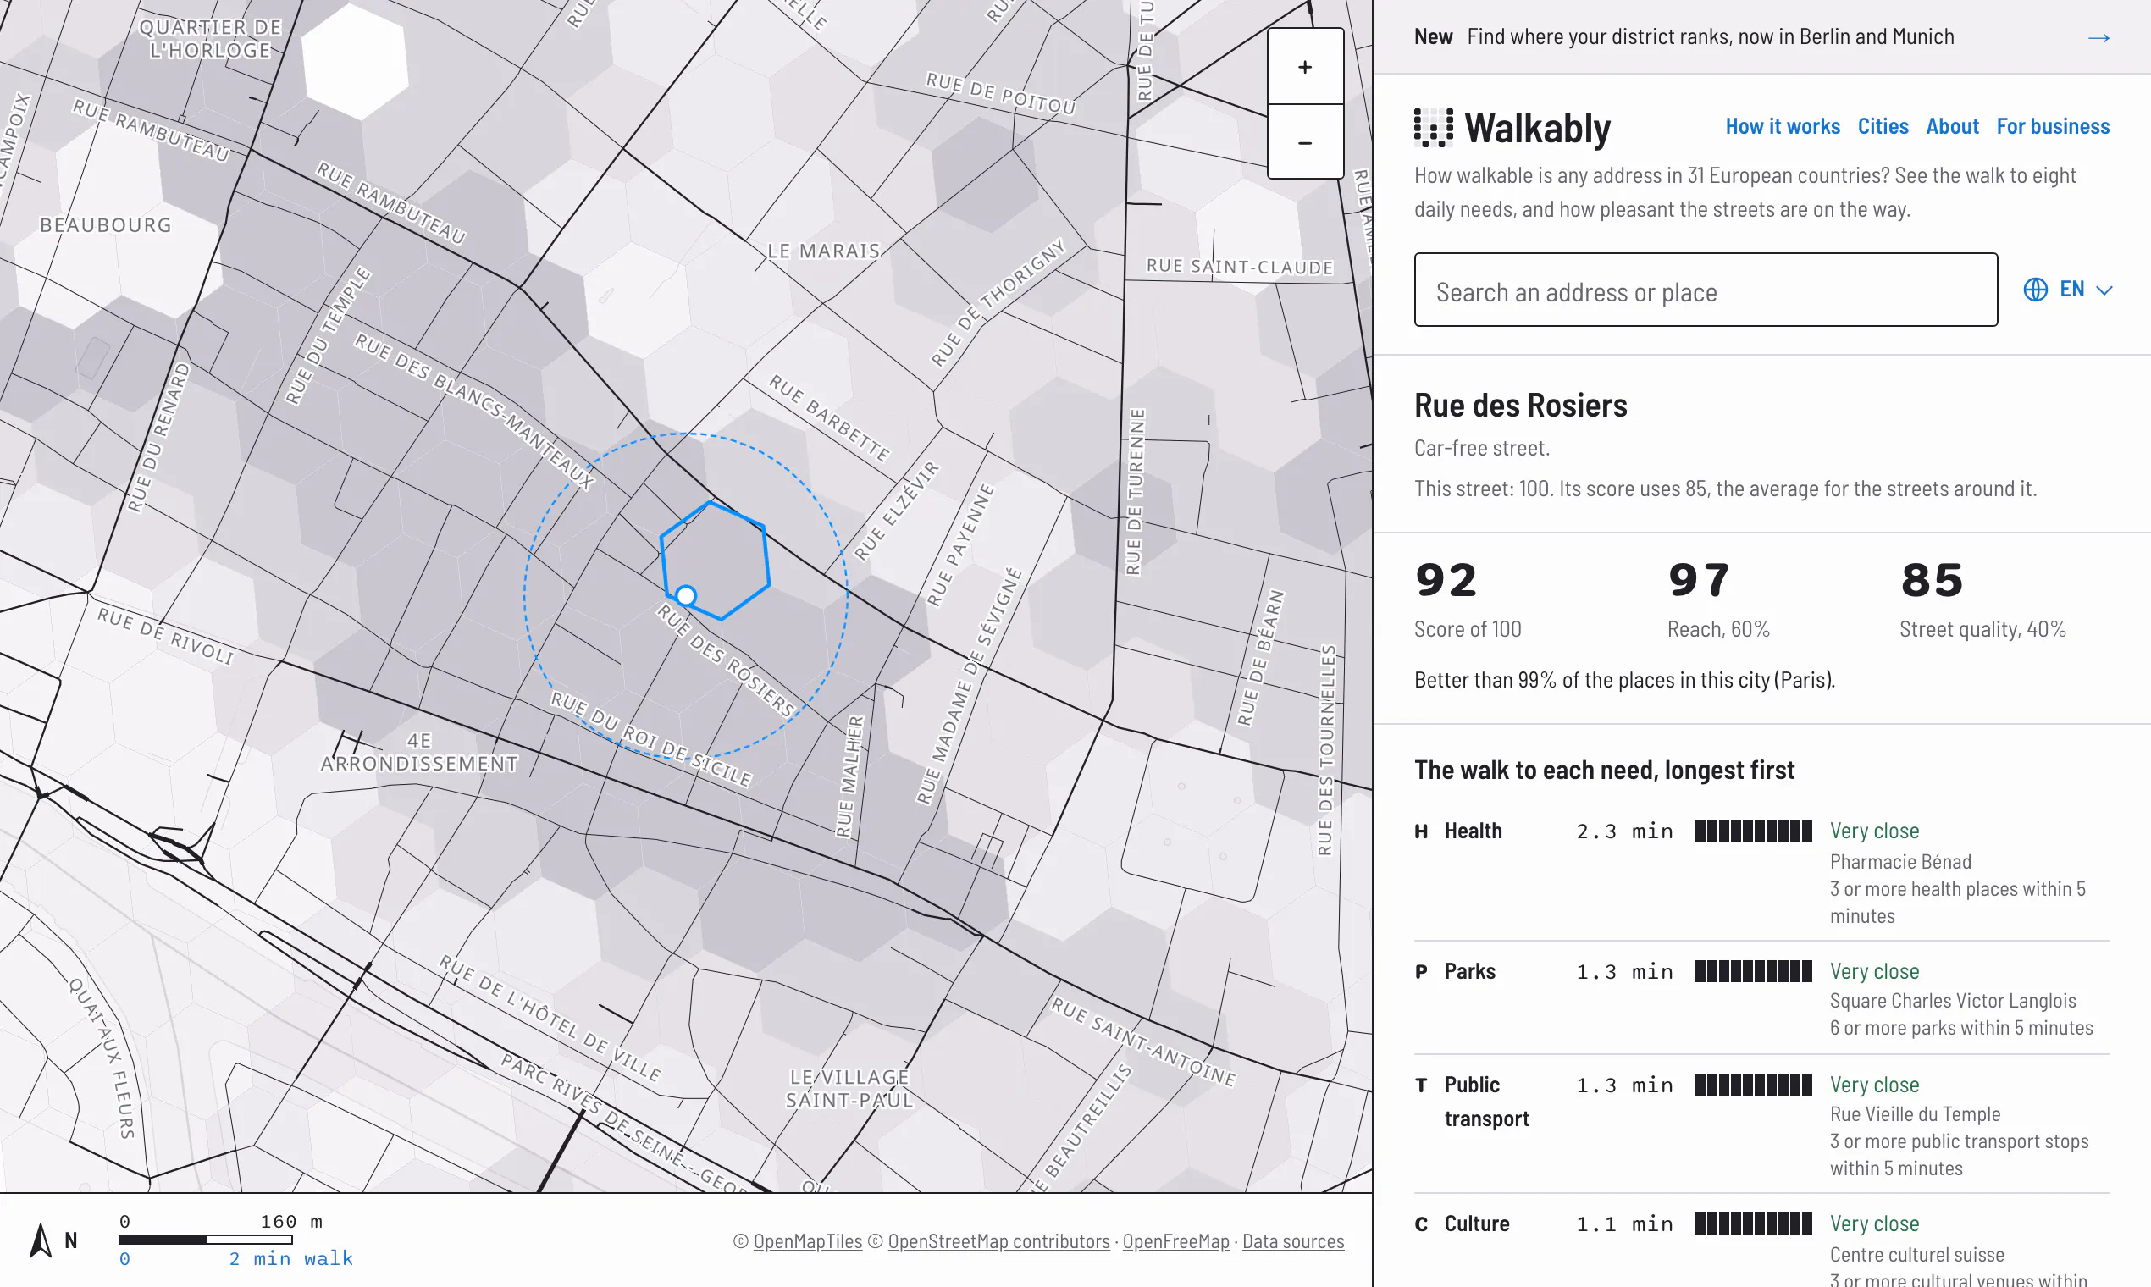Open OpenStreetMap contributors link
Viewport: 2151px width, 1287px height.
(998, 1241)
